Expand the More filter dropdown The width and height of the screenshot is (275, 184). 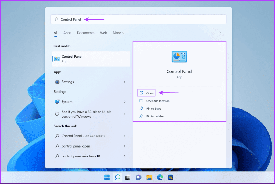118,33
